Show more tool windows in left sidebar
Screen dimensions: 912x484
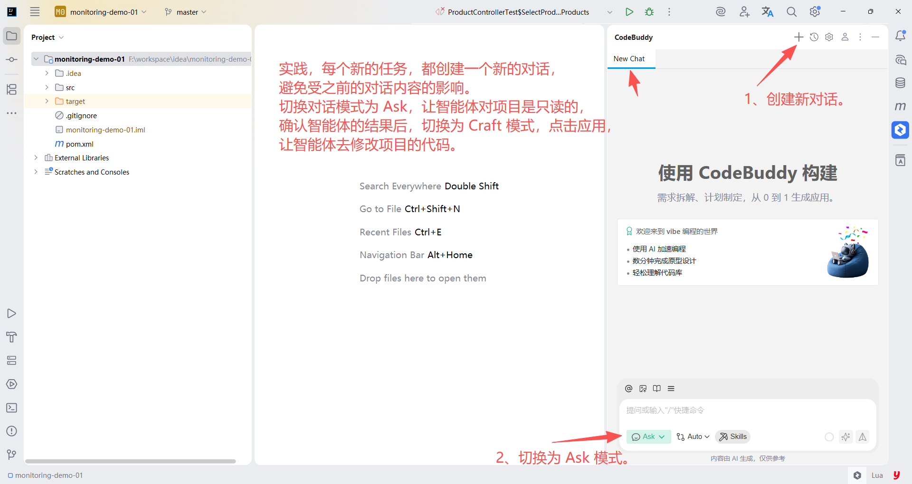coord(12,113)
